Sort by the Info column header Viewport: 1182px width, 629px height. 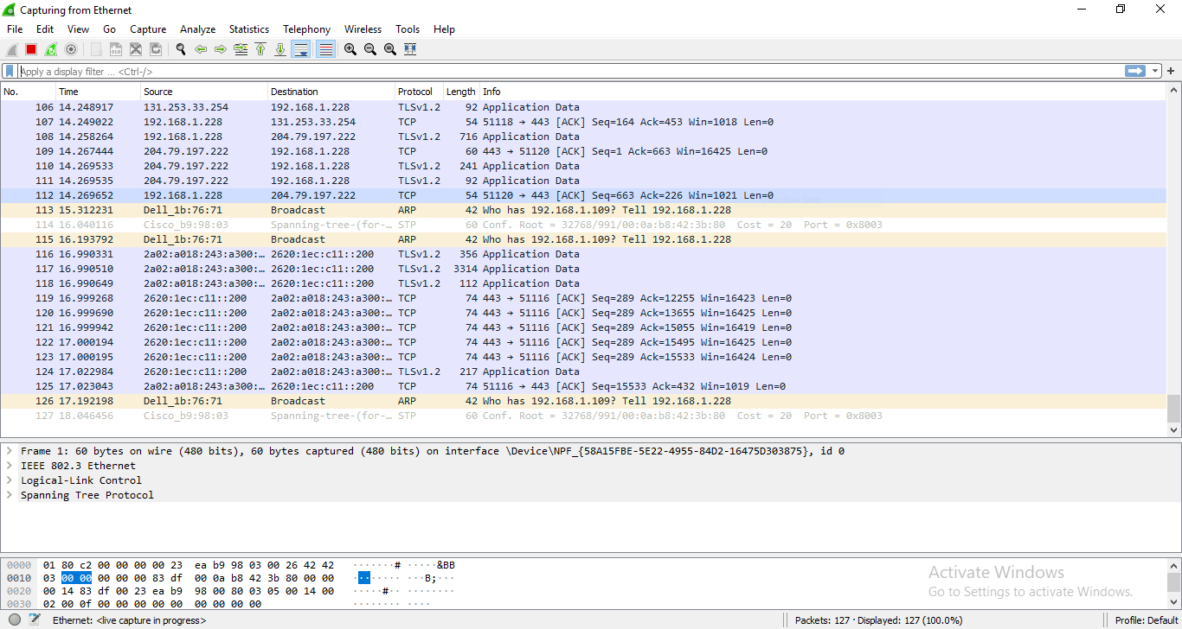[823, 92]
